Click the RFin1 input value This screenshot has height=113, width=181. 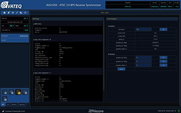click(170, 7)
